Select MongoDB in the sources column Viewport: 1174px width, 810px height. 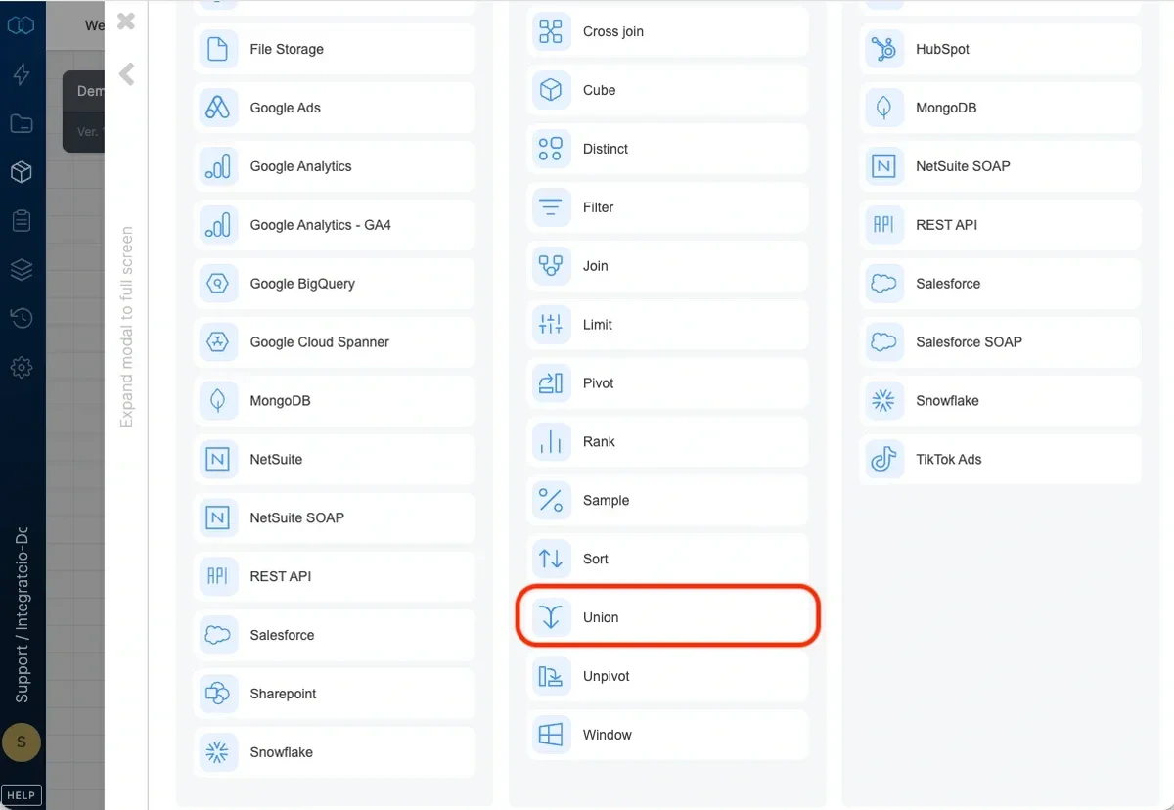(335, 401)
